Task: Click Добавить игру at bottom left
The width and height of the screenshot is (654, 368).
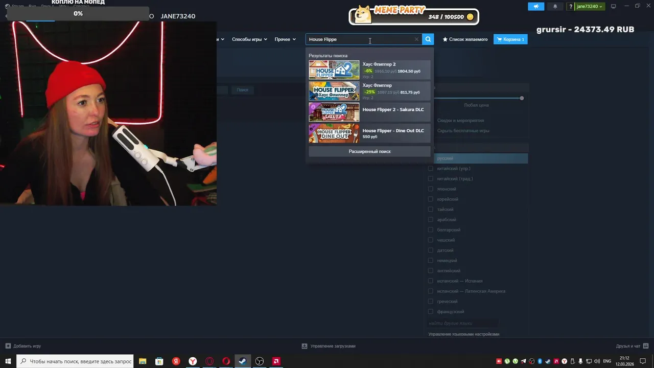Action: click(x=23, y=346)
